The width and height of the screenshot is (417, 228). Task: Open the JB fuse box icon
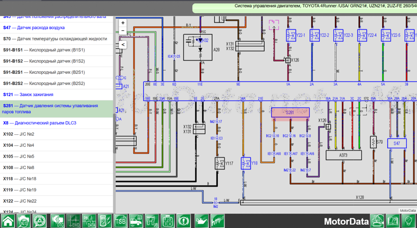[x=152, y=221]
